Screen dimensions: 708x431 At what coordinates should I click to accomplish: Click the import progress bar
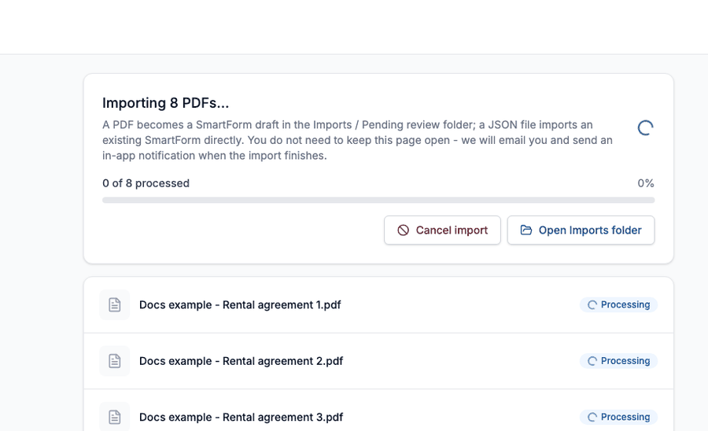click(x=378, y=200)
